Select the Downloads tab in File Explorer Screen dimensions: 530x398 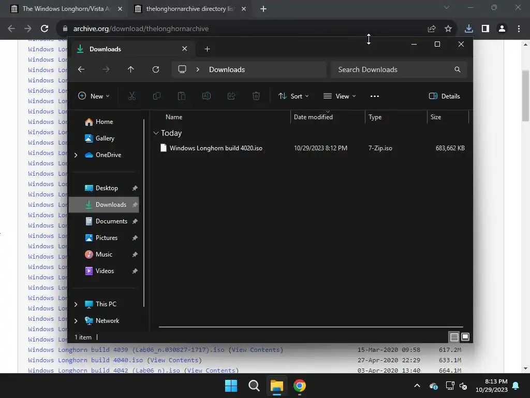pyautogui.click(x=132, y=49)
